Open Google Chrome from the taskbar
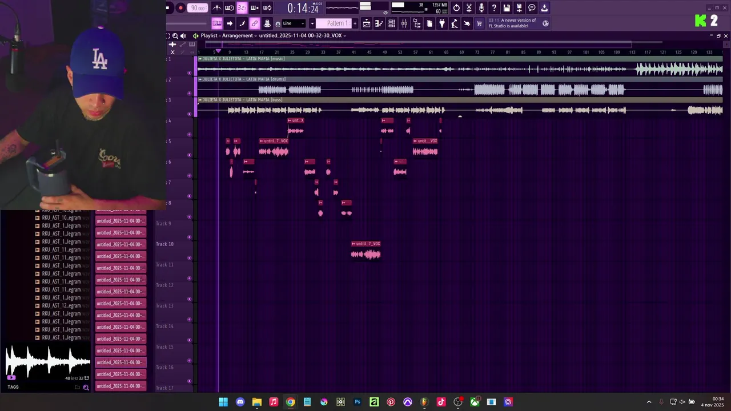This screenshot has height=411, width=731. (x=290, y=402)
